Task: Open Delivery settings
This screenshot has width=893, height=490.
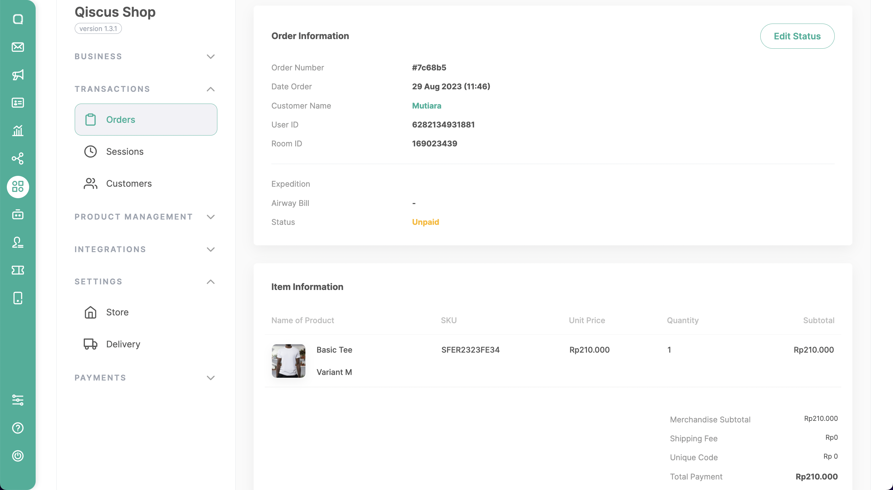Action: (x=123, y=344)
